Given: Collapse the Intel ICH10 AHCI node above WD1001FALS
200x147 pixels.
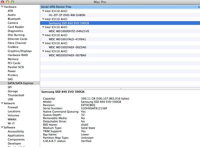Looking at the screenshot, I should (x=43, y=35).
